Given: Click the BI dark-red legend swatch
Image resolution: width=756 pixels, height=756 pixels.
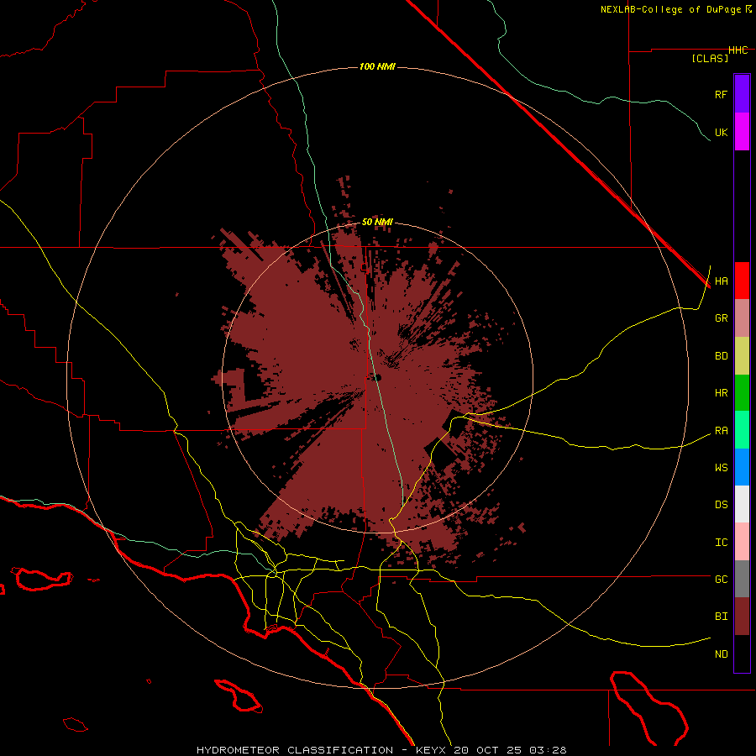Looking at the screenshot, I should (742, 617).
